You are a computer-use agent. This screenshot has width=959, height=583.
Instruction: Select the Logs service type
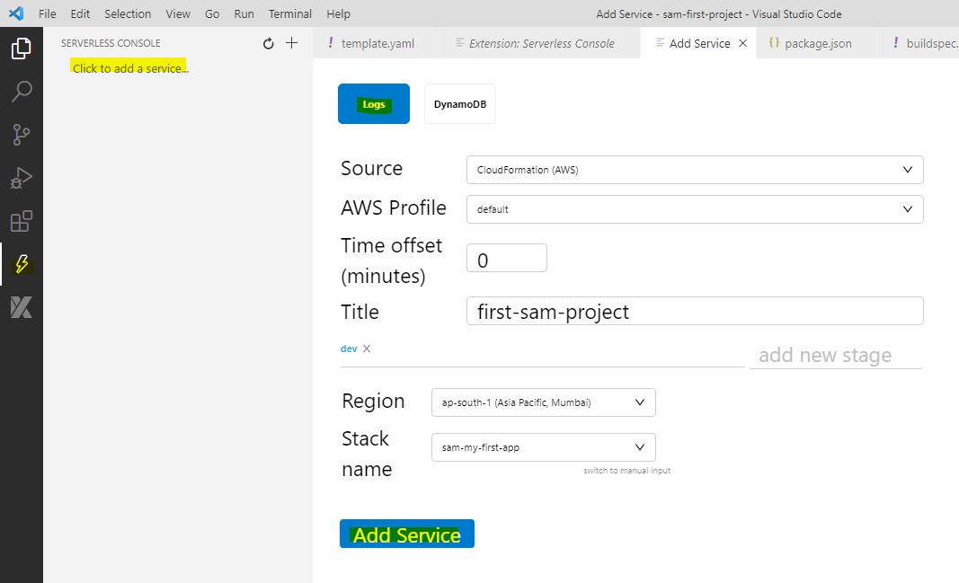(374, 104)
